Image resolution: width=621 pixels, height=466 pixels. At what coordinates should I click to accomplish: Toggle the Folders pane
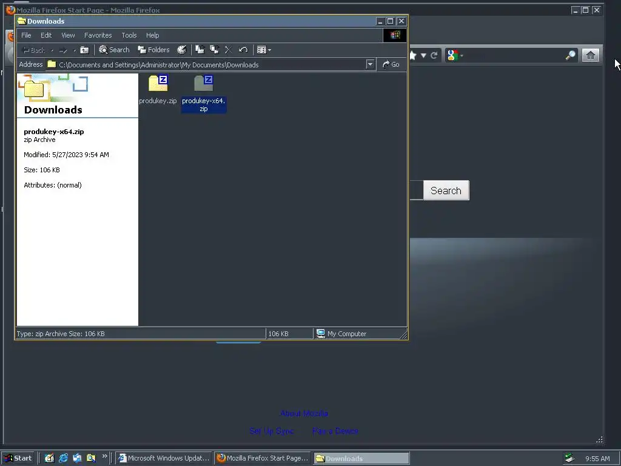coord(153,50)
